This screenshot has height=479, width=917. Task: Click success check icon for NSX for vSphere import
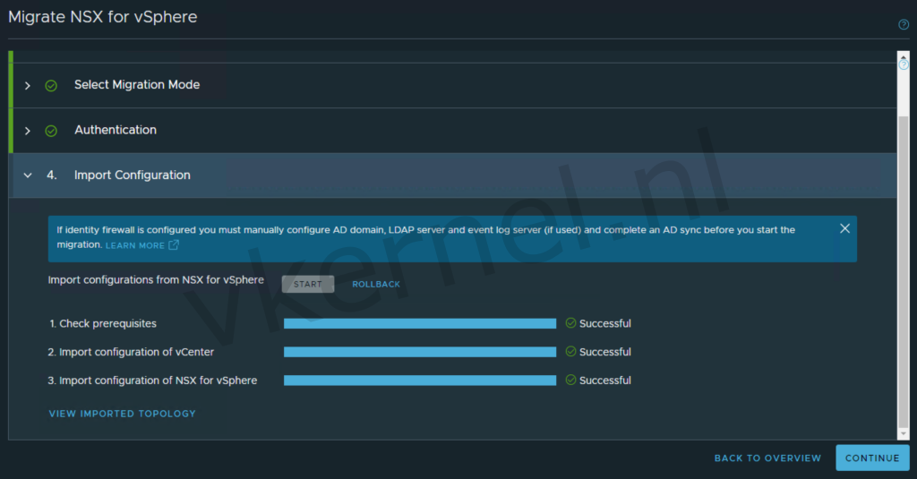tap(570, 380)
